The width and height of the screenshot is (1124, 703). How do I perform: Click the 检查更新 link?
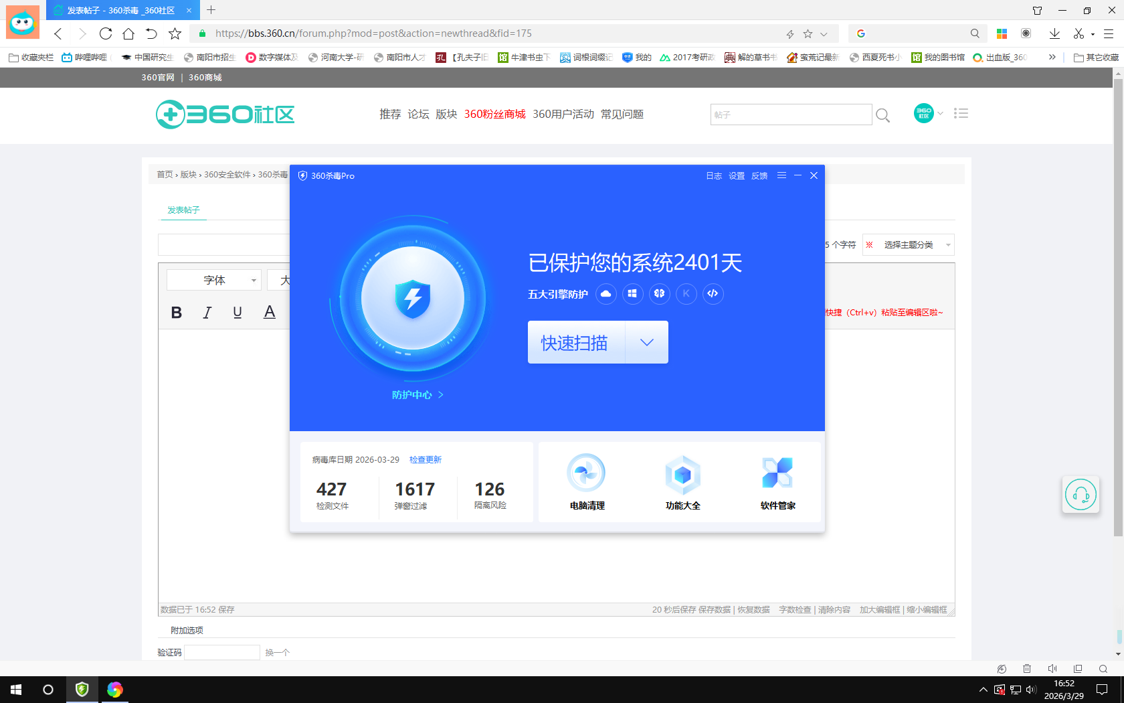(x=424, y=459)
